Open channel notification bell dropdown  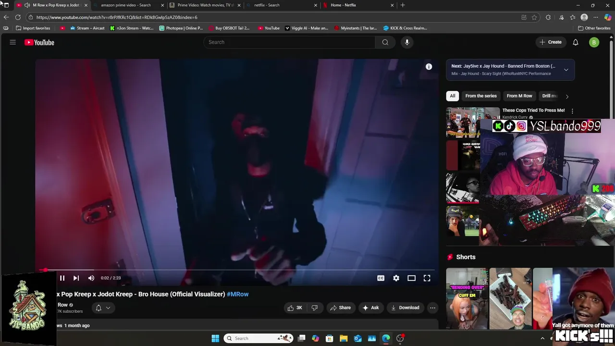(103, 308)
